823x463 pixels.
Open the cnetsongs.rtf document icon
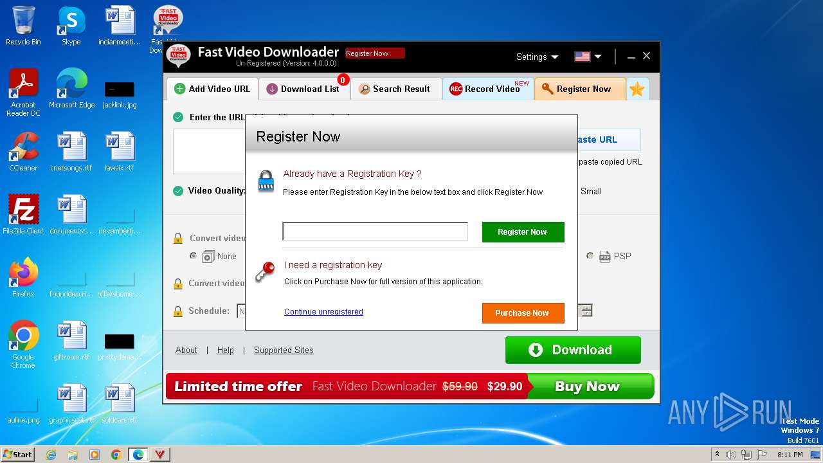(x=71, y=151)
